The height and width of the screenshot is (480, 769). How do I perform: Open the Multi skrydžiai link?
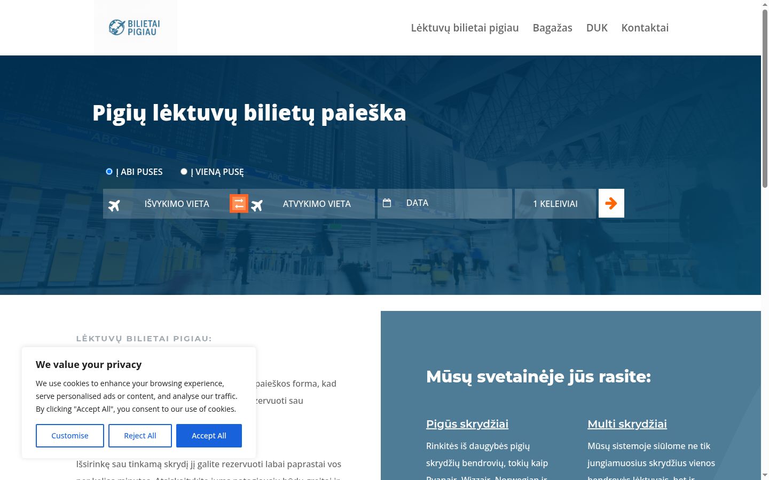click(x=627, y=424)
